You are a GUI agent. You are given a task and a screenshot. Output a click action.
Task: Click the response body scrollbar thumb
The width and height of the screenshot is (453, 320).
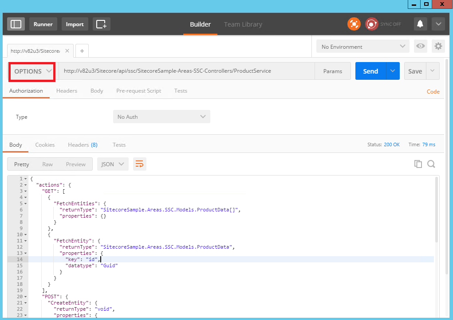[437, 210]
